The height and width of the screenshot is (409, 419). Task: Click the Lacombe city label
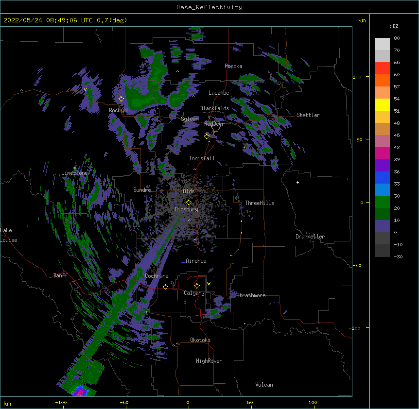(219, 93)
